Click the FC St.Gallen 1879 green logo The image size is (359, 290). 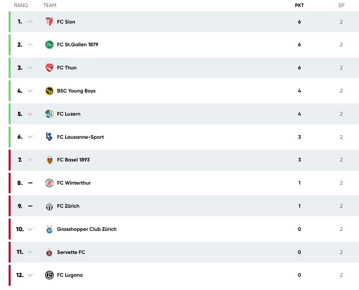[49, 45]
